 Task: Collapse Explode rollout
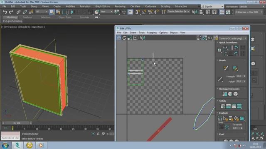(223, 113)
